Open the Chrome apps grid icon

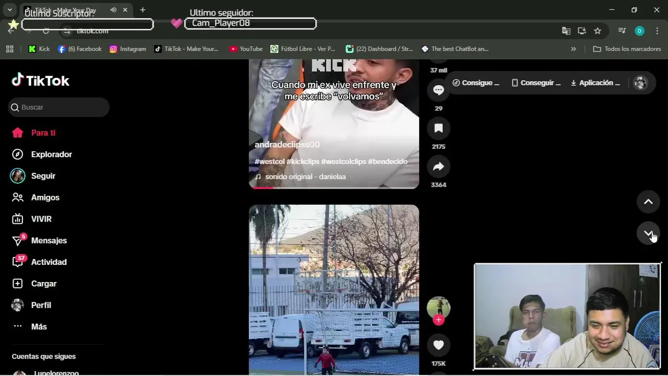tap(9, 49)
